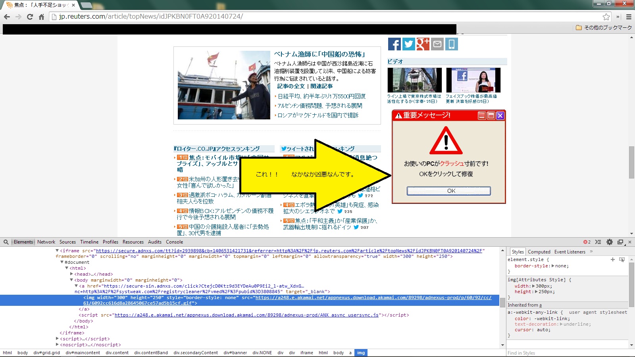Open the Audits panel tab
This screenshot has height=357, width=635.
(155, 242)
